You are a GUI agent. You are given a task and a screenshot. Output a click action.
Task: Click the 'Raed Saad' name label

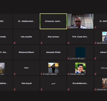74,28
